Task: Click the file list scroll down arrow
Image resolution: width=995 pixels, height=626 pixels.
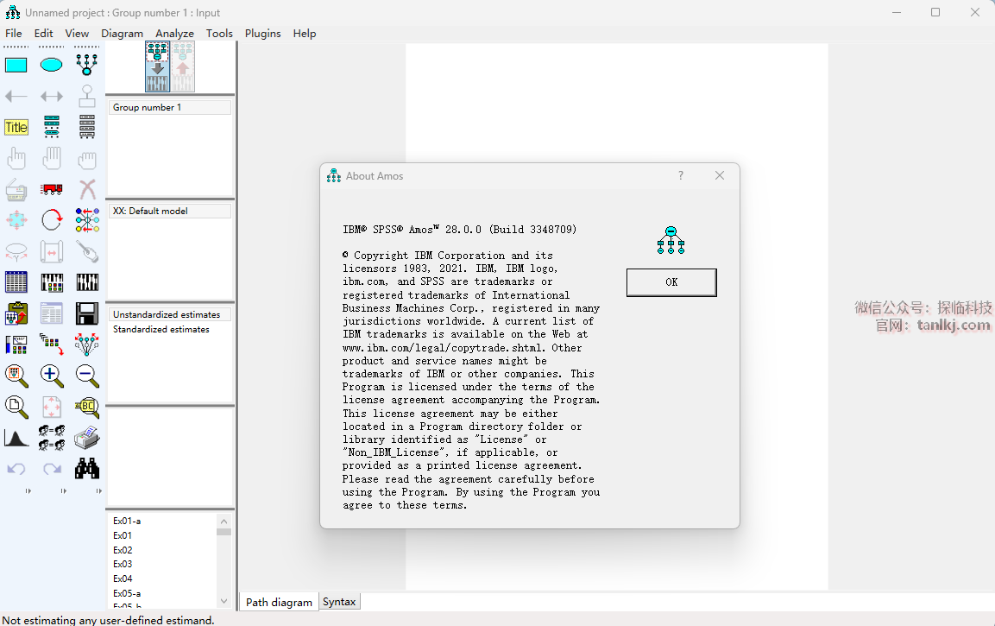Action: click(224, 601)
